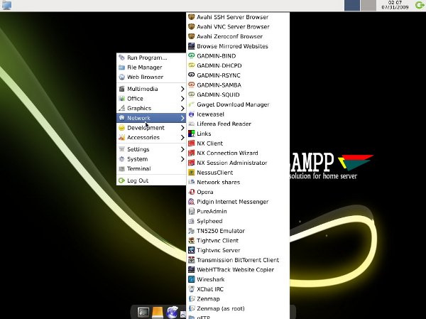Click the Wireshark icon
The width and height of the screenshot is (426, 319).
tap(191, 279)
